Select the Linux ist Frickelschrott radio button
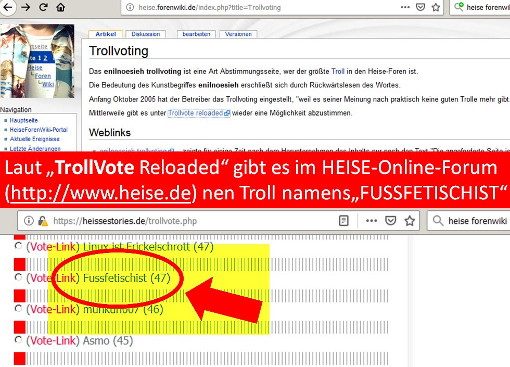Viewport: 510px width, 367px height. tap(19, 246)
